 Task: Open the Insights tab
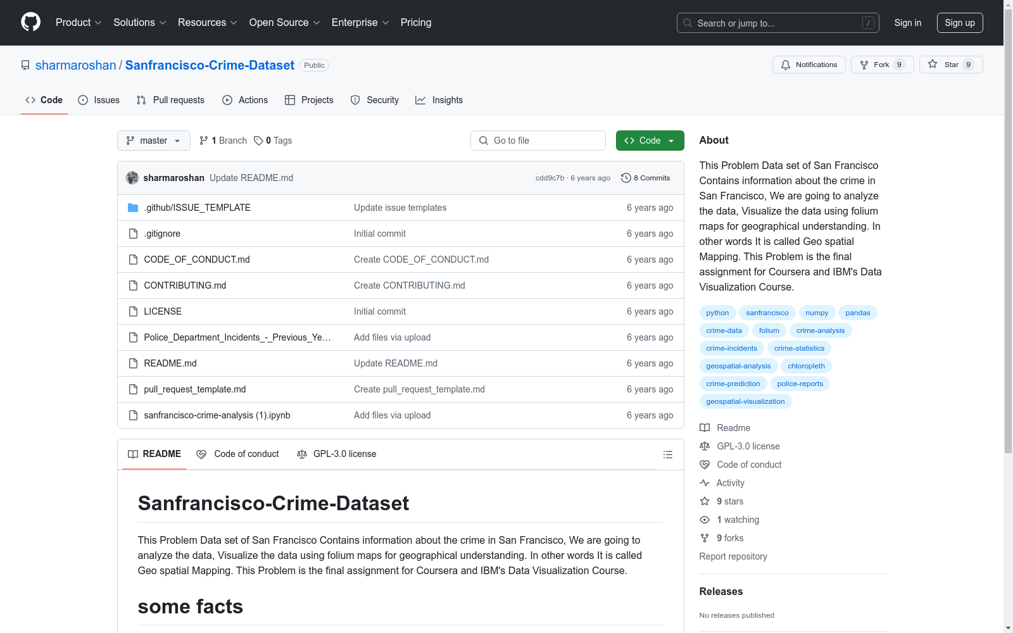point(439,100)
